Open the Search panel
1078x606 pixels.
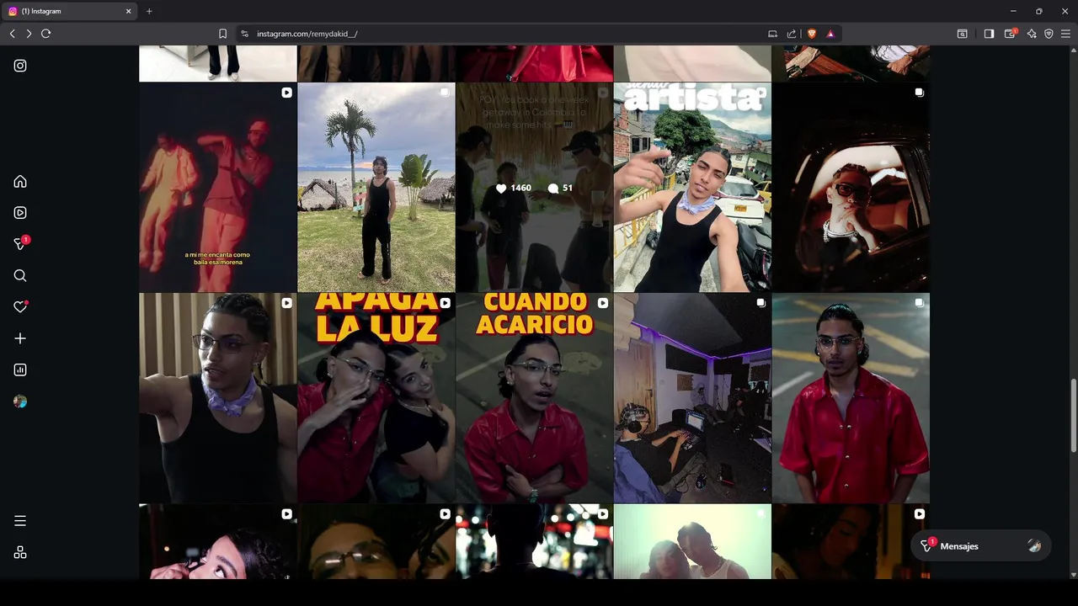click(x=20, y=275)
